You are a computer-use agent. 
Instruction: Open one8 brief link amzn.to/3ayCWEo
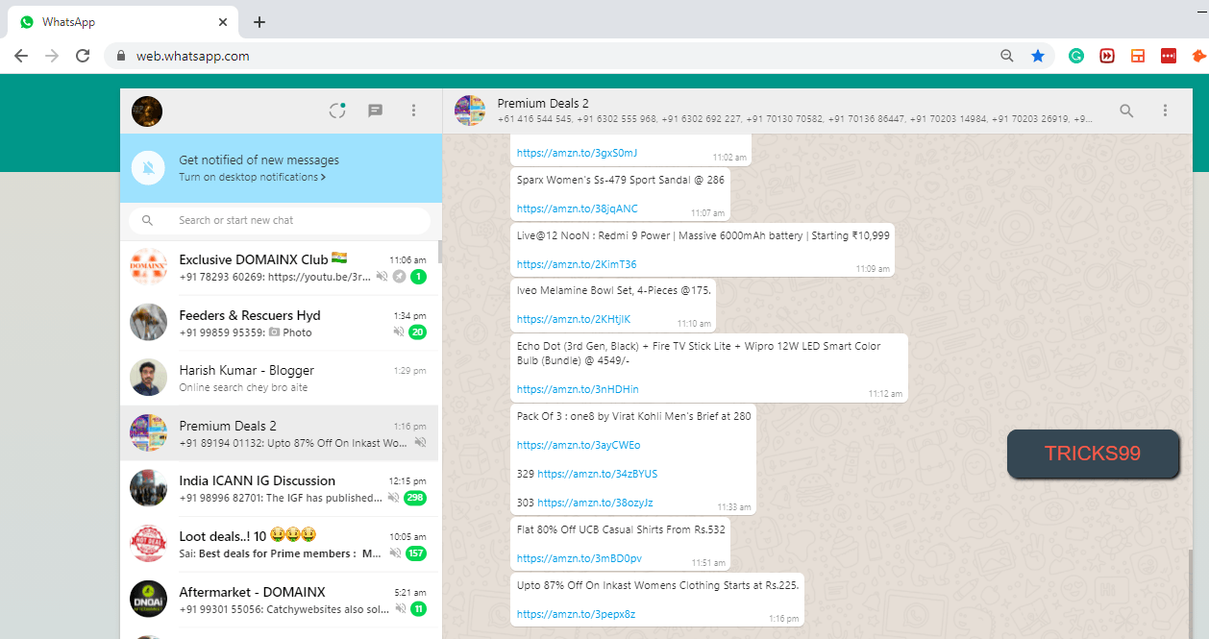click(x=579, y=445)
